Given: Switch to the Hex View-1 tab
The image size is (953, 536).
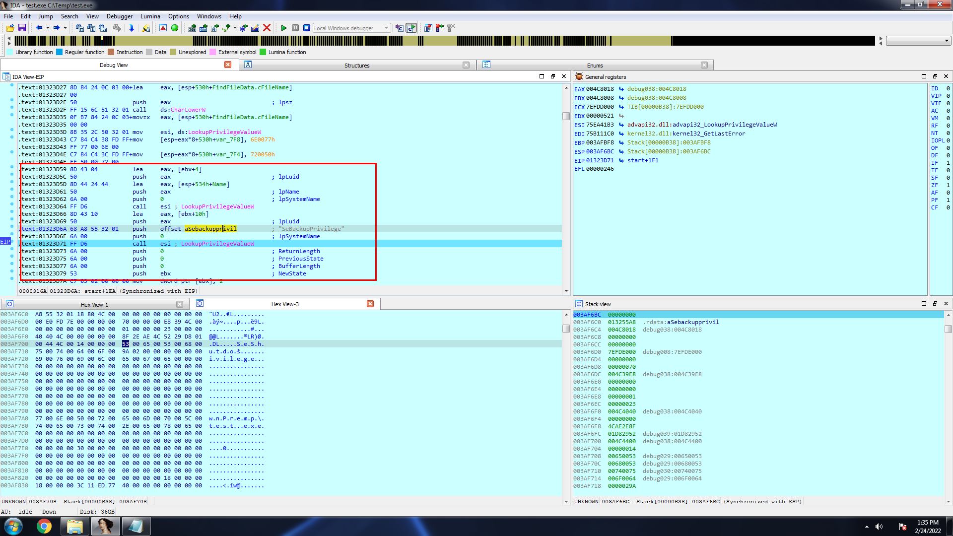Looking at the screenshot, I should [94, 304].
